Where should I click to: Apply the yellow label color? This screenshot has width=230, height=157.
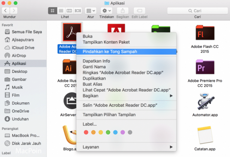tap(101, 132)
